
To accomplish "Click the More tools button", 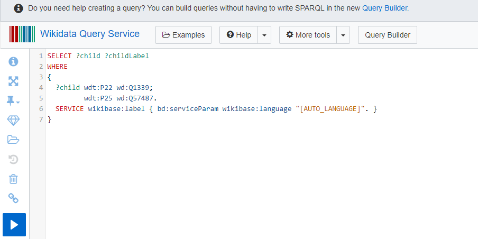I will 308,35.
